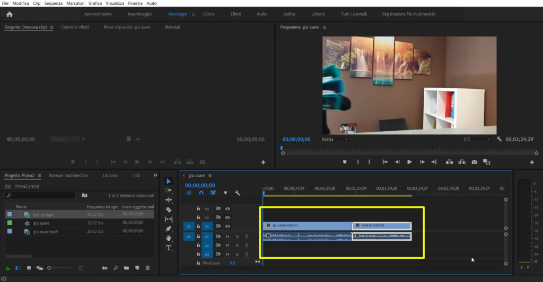The width and height of the screenshot is (543, 282).
Task: Select the Razor tool
Action: click(x=169, y=210)
